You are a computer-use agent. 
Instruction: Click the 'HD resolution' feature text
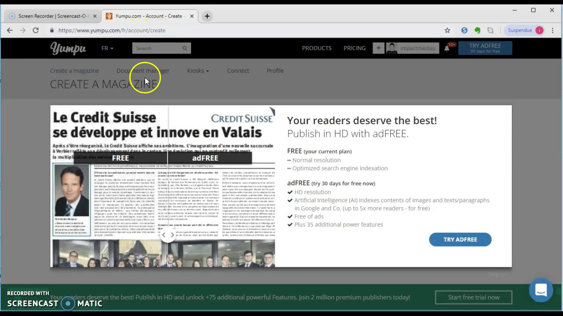click(313, 192)
